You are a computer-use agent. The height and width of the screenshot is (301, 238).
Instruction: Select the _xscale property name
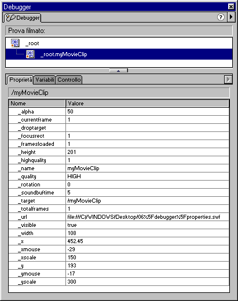click(27, 258)
